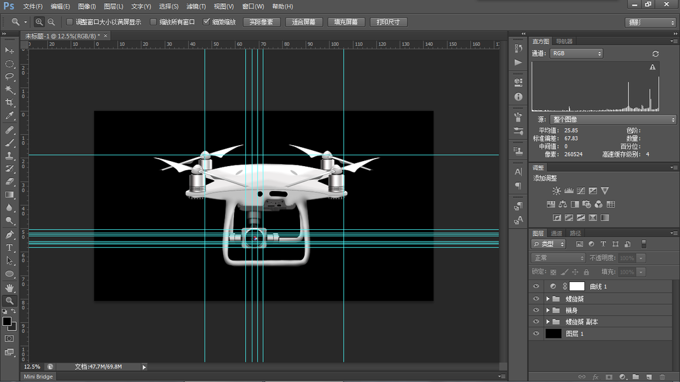Screen dimensions: 680x382
Task: Hide the 螺旋桨 副本 group
Action: (536, 322)
